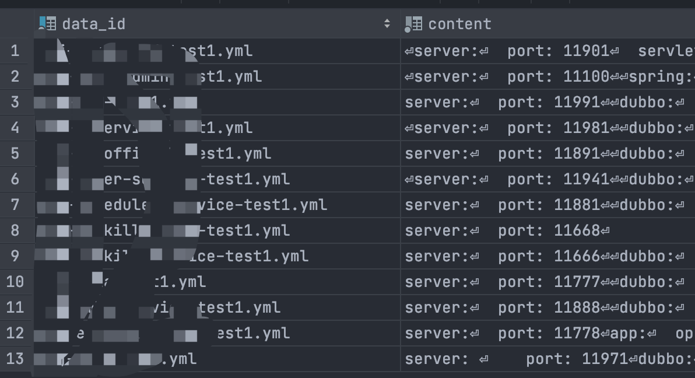Select row number 5

pyautogui.click(x=15, y=153)
